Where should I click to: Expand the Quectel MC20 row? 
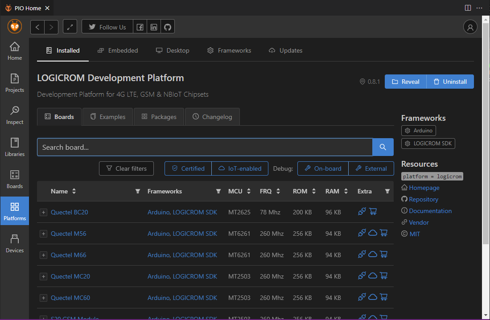tap(43, 277)
